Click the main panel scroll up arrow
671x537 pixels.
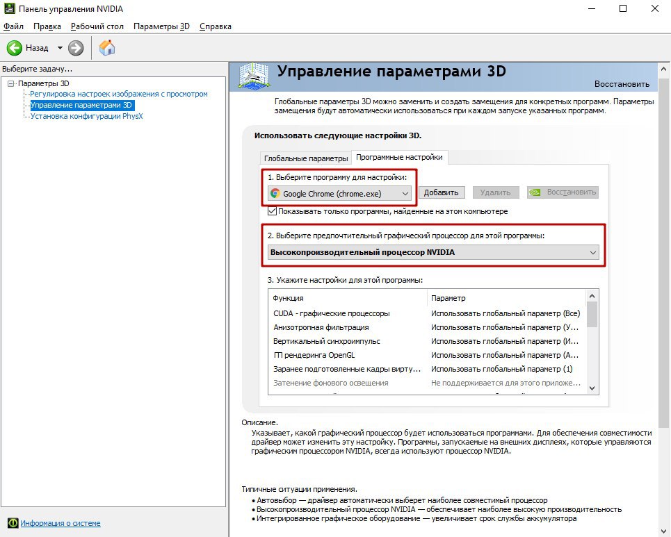(x=664, y=69)
